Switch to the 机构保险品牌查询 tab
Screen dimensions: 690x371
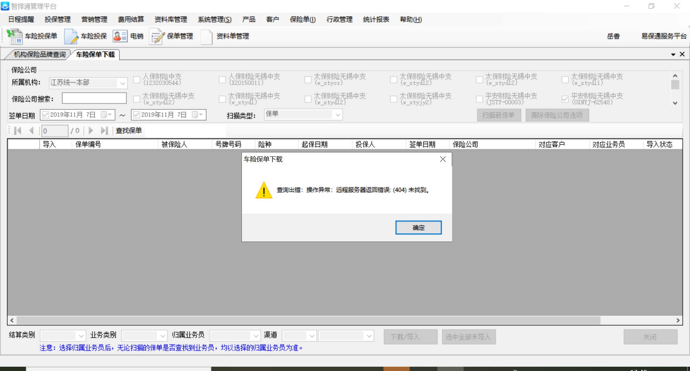[40, 54]
